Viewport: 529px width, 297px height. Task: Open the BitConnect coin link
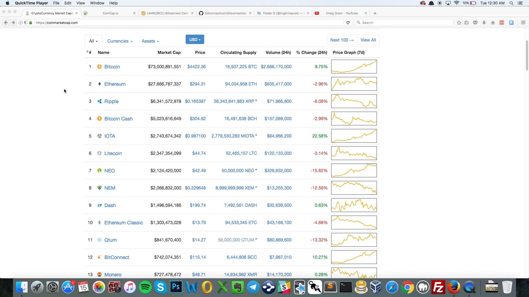pyautogui.click(x=117, y=257)
